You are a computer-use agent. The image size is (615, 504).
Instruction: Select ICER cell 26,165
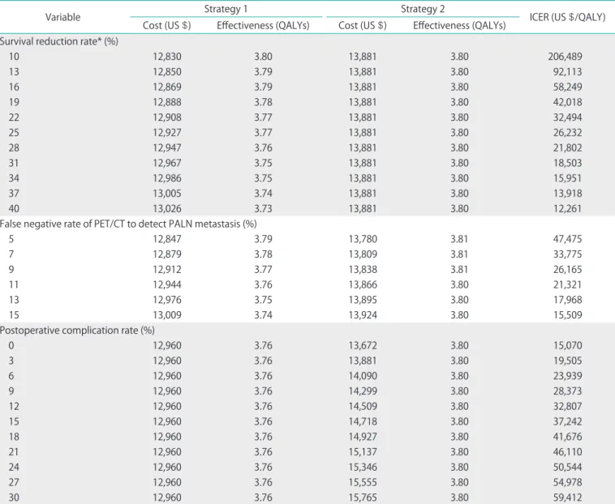(568, 270)
